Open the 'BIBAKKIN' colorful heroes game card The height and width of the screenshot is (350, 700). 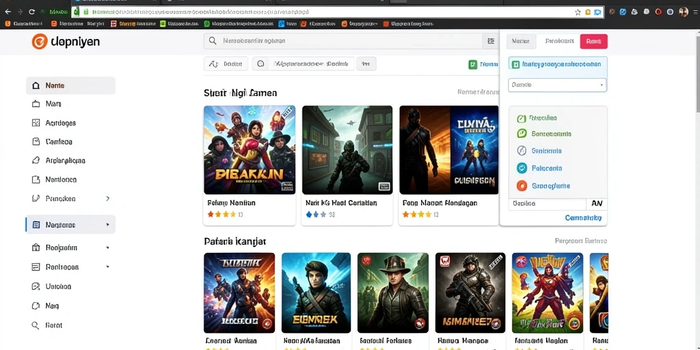tap(250, 150)
